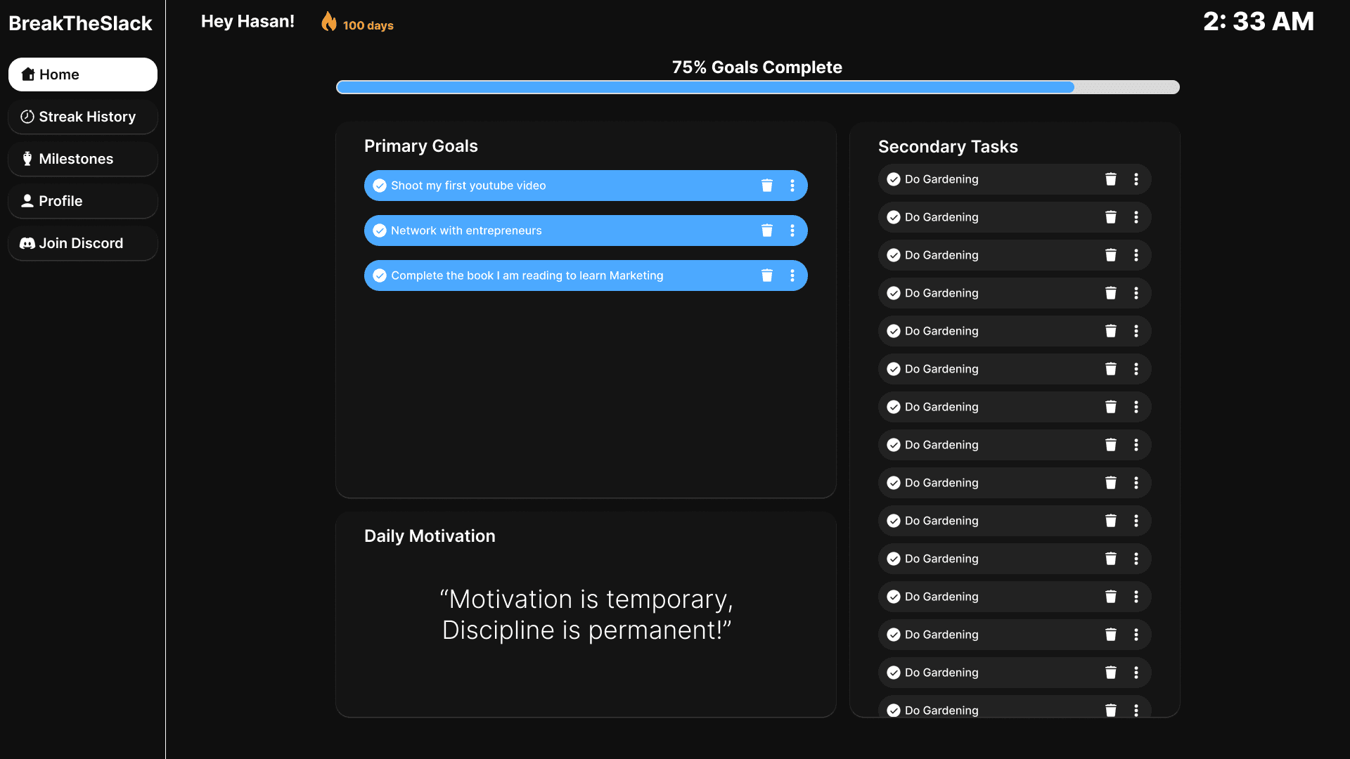This screenshot has width=1350, height=759.
Task: Uncheck 'Shoot my first youtube video' goal
Action: point(380,186)
